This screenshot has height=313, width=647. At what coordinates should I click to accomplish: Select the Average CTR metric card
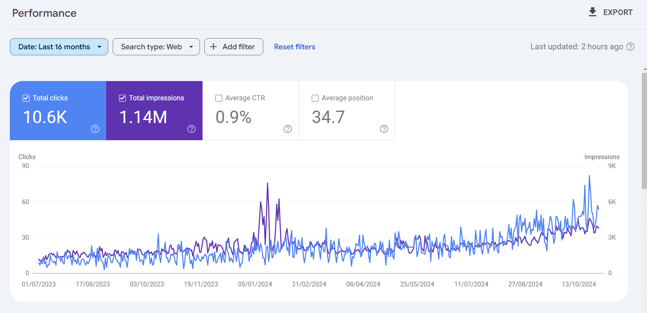point(250,111)
